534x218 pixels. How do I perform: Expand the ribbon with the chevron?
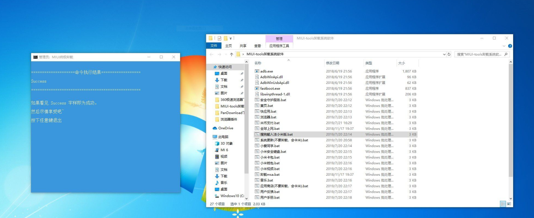(x=504, y=46)
